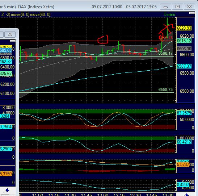Click the 'DAX (Indizes Xetra)' window title
Viewport: 198px width, 196px height.
(x=36, y=7)
